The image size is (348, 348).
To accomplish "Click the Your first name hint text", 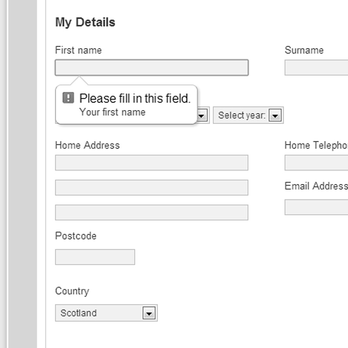I will pyautogui.click(x=114, y=112).
